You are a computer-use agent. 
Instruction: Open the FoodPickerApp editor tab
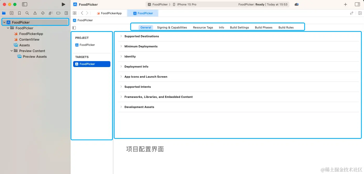tap(109, 13)
